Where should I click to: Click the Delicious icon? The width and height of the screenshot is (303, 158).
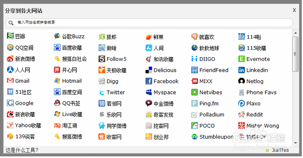149,70
